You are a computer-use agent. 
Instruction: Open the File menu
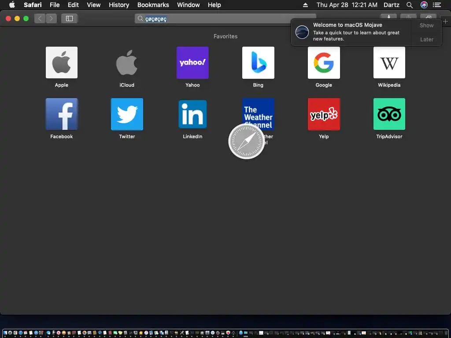[55, 5]
